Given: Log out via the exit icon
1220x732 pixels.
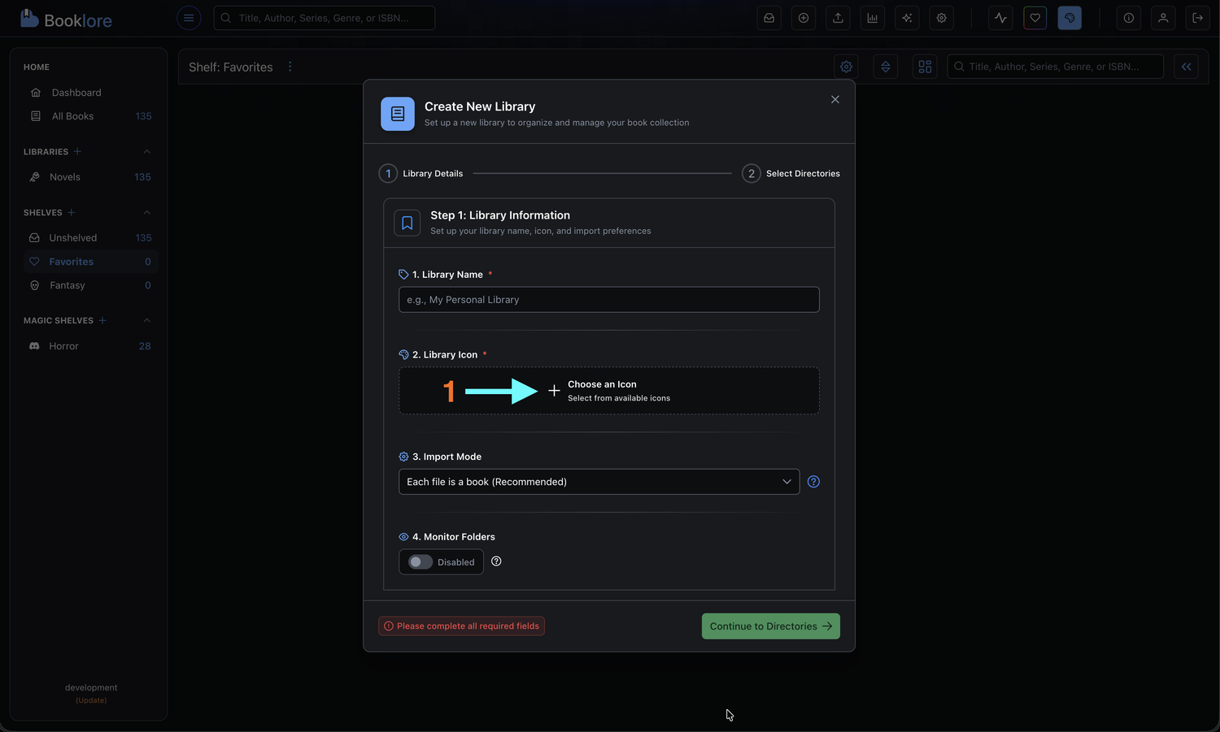Looking at the screenshot, I should (1198, 17).
